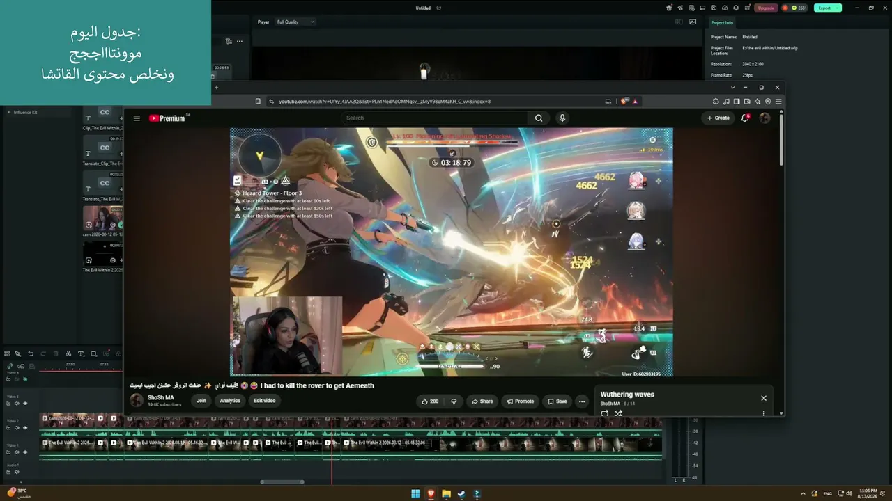The height and width of the screenshot is (501, 892).
Task: Click the YouTube search magnifier button
Action: click(x=539, y=118)
